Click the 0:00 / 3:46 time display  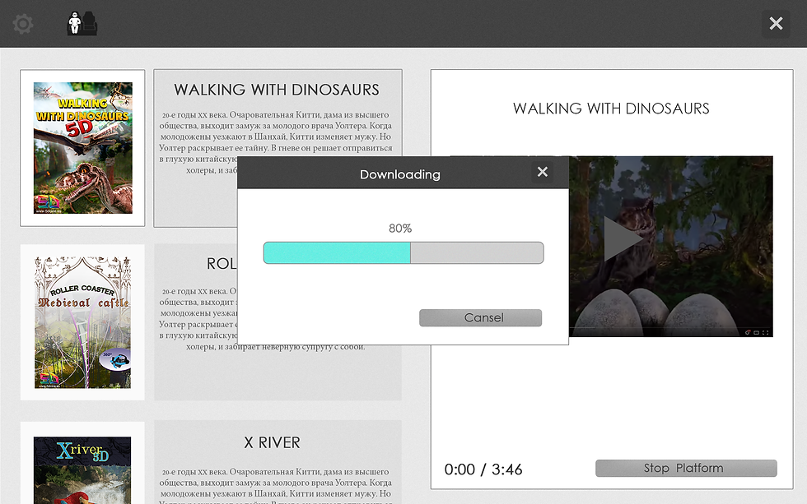coord(483,469)
